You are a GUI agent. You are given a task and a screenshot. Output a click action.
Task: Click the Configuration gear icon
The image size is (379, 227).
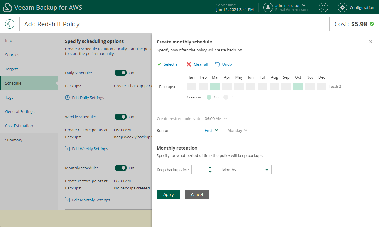point(343,7)
